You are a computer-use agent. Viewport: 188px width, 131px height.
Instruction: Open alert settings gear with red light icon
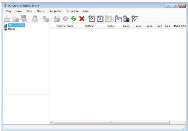click(126, 19)
